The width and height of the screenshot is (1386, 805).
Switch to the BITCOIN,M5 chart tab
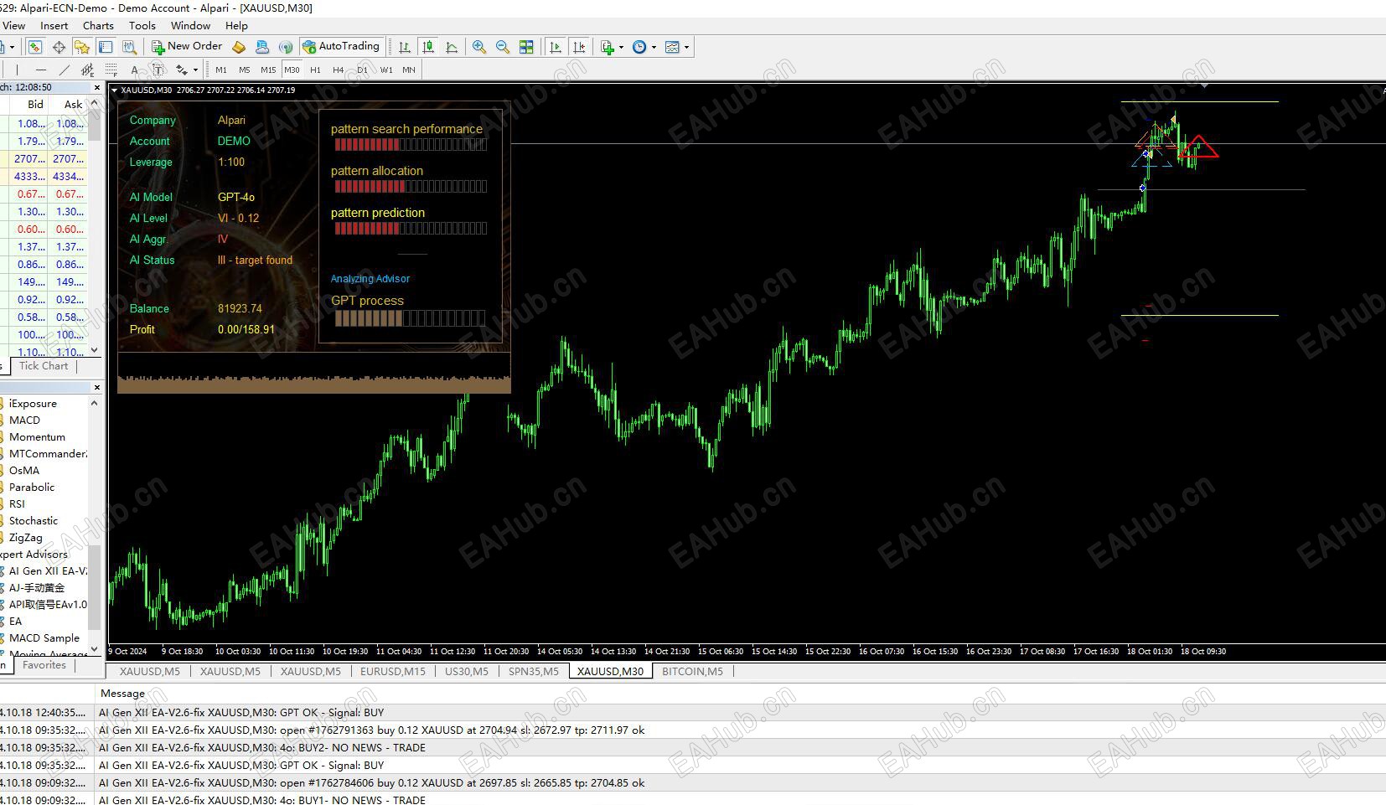tap(692, 671)
